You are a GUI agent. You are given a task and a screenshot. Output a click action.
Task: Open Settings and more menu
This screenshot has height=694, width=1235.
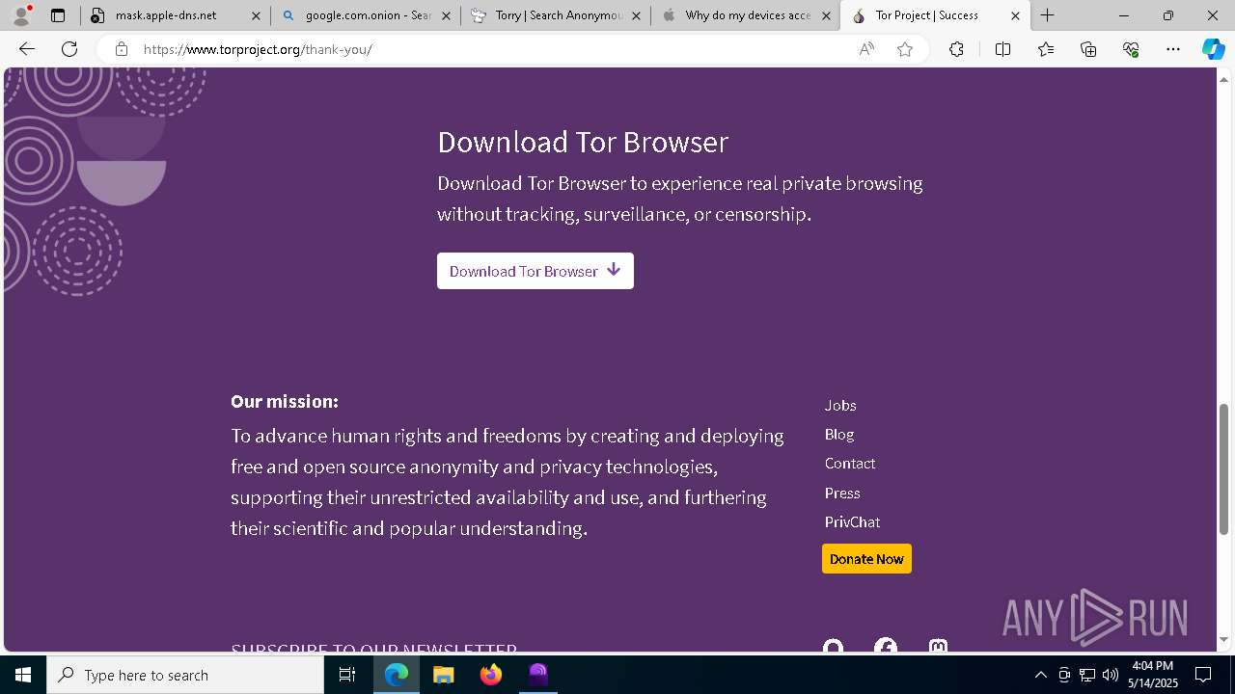1173,49
